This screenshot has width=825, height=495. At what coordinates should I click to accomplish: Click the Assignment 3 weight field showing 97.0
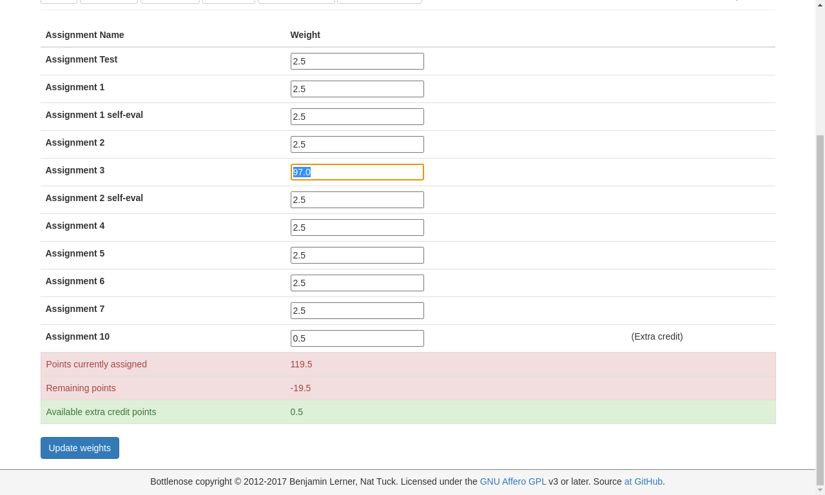click(x=357, y=172)
